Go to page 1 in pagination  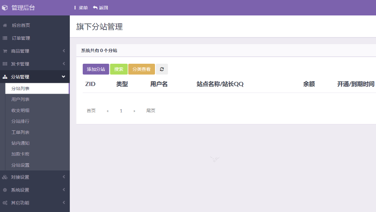(121, 111)
